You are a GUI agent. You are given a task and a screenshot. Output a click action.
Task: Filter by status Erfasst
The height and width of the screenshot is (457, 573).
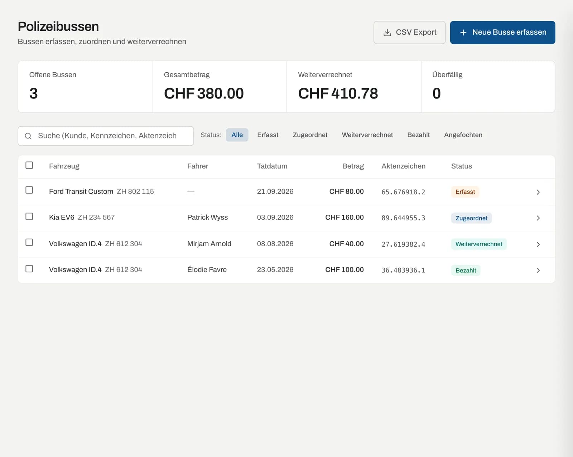click(268, 135)
